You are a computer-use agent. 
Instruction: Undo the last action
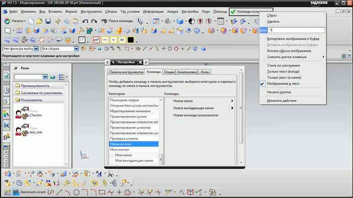[x=85, y=21]
